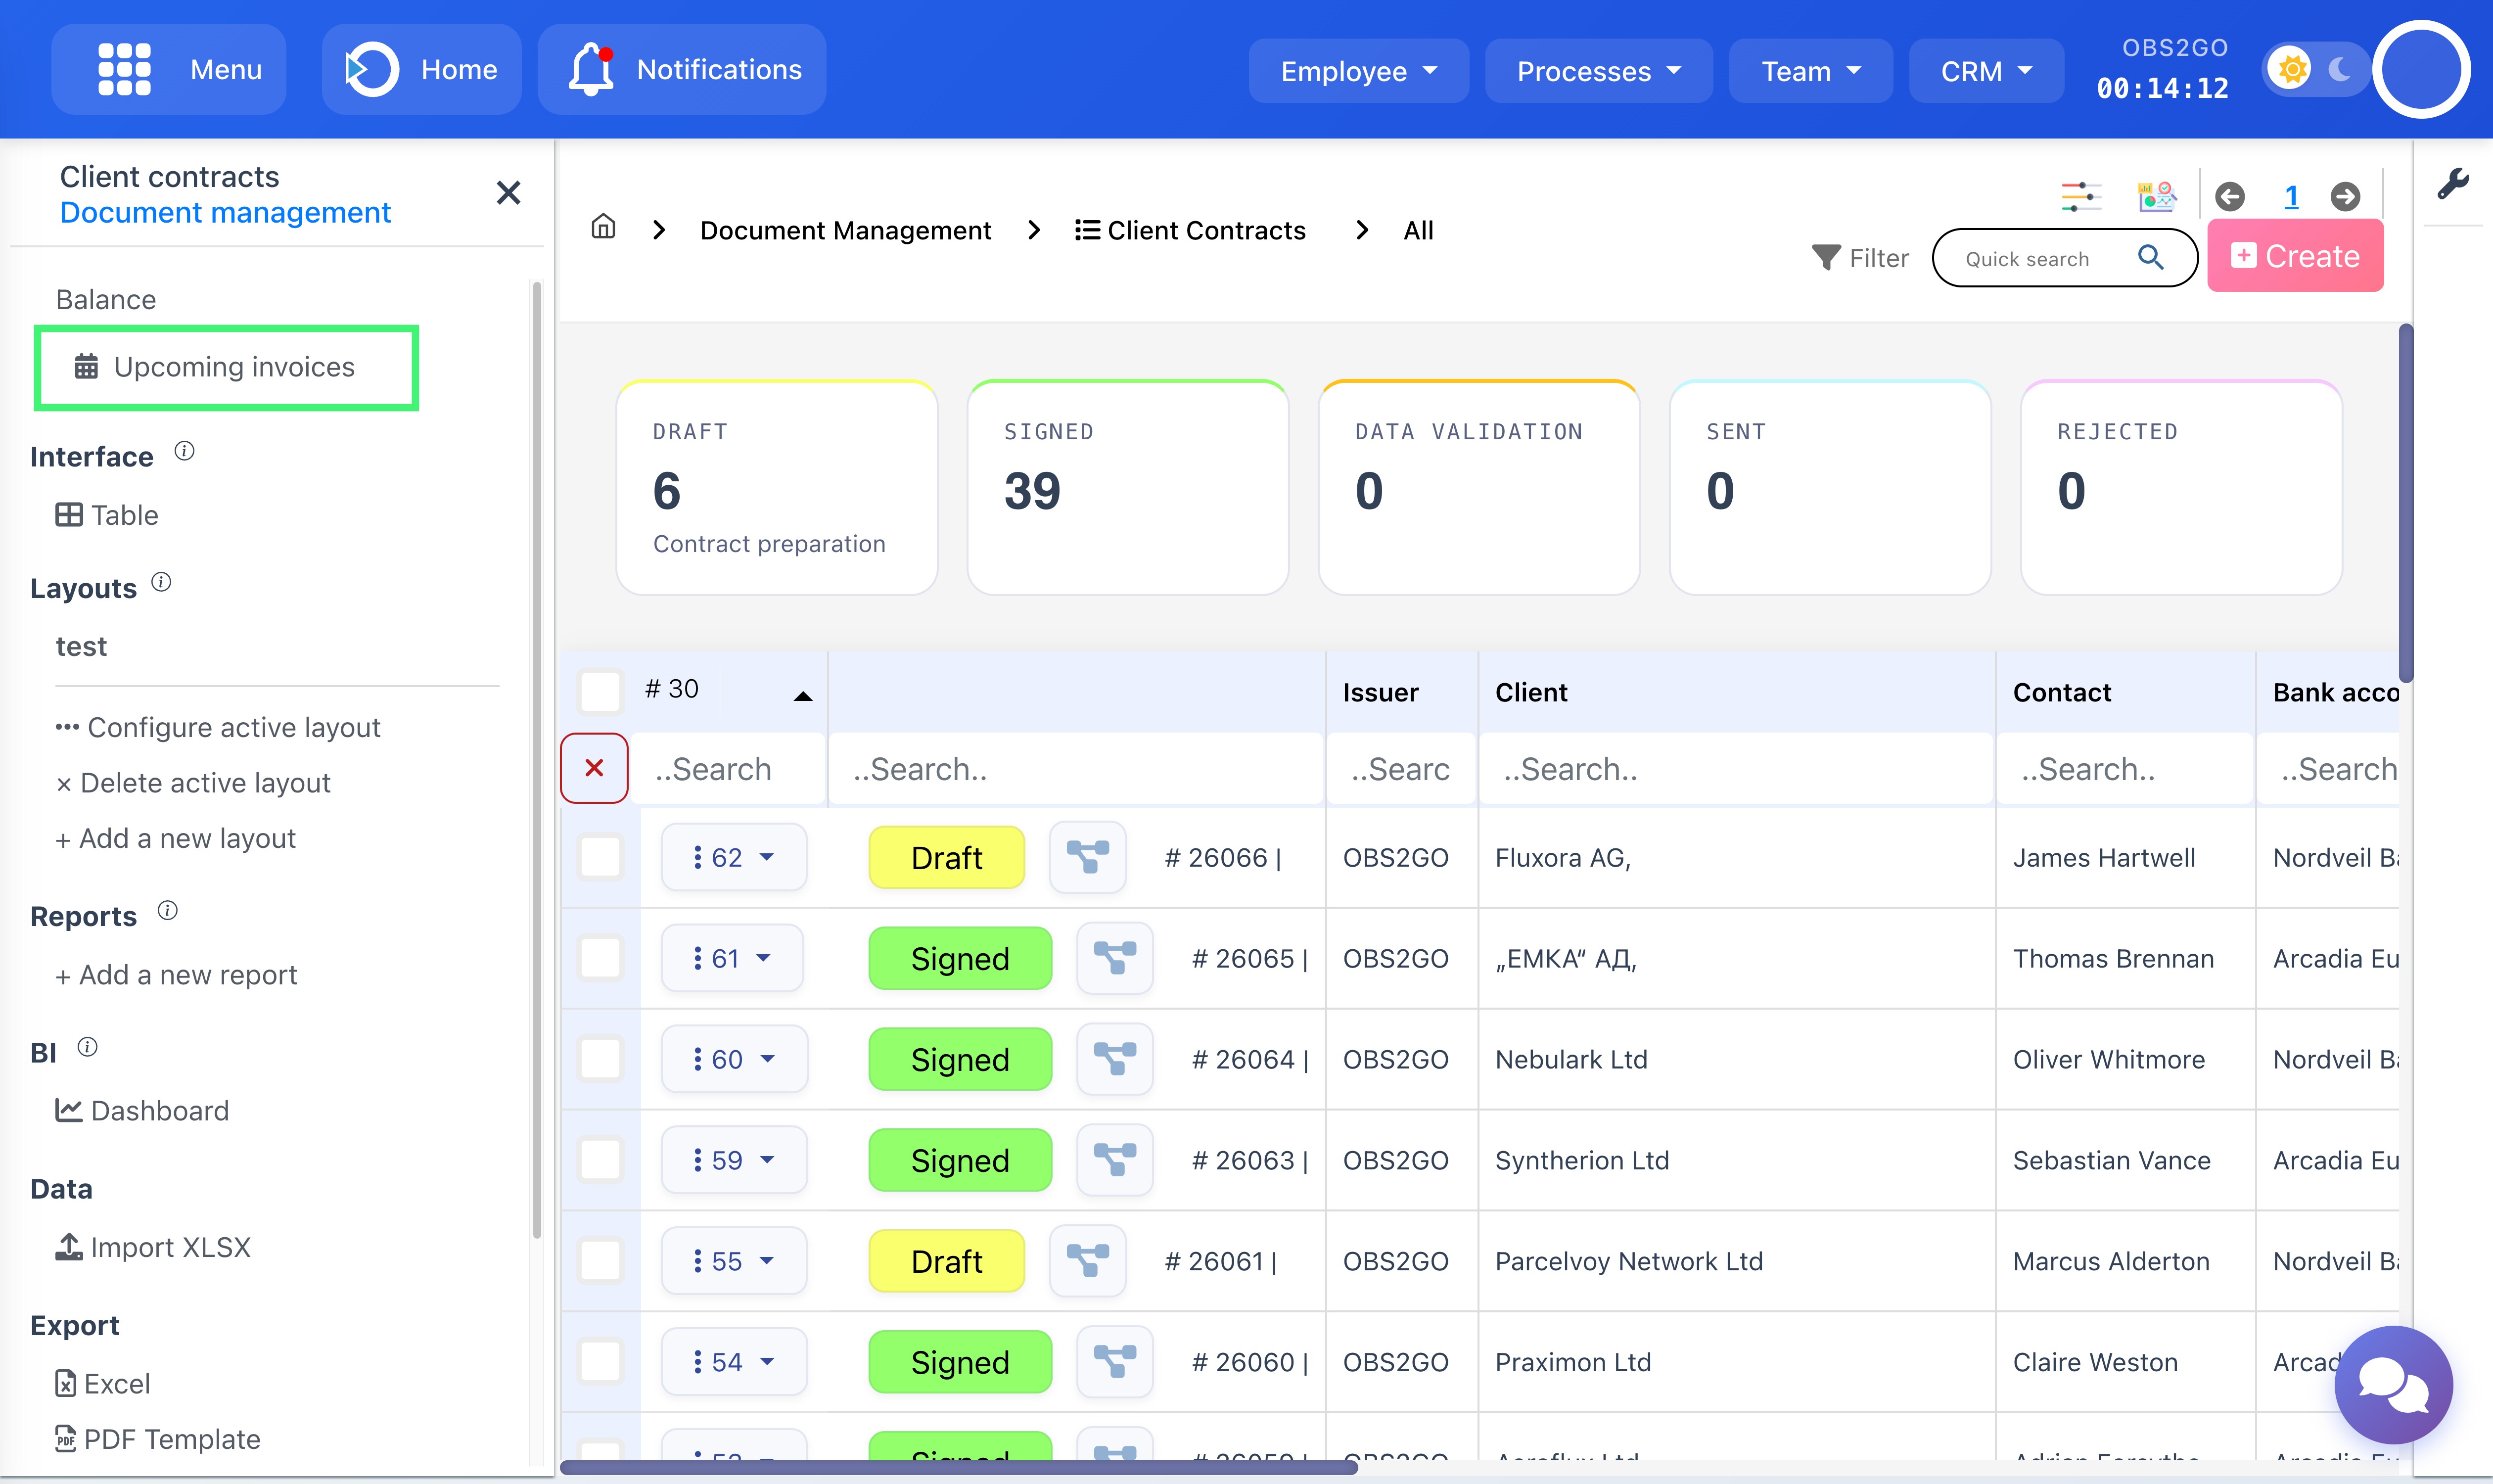Open Document management link
This screenshot has width=2493, height=1484.
click(225, 212)
